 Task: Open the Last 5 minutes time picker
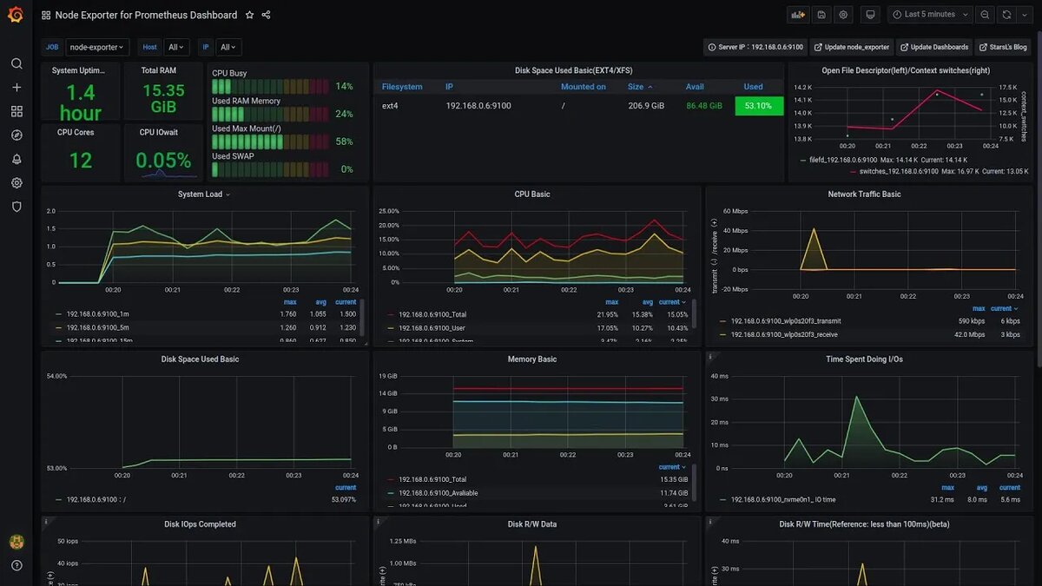point(930,15)
